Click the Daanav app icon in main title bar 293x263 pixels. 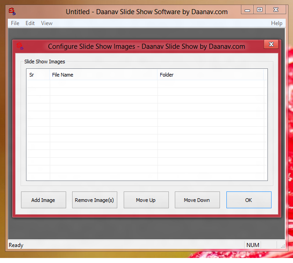[x=12, y=11]
